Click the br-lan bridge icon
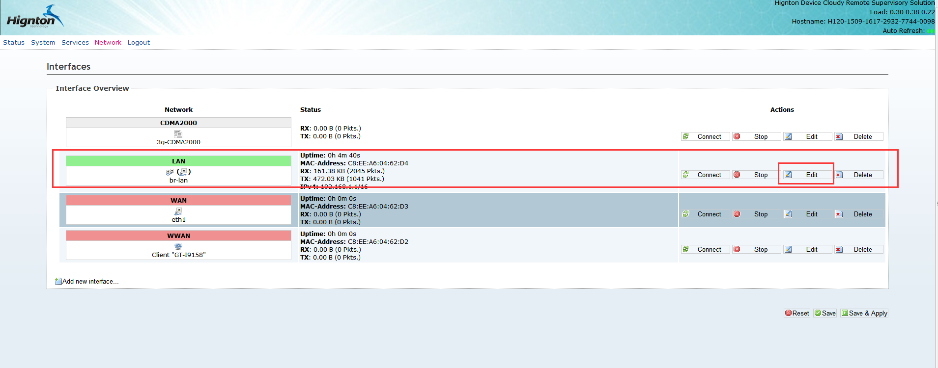Screen dimensions: 938x368 (x=170, y=172)
